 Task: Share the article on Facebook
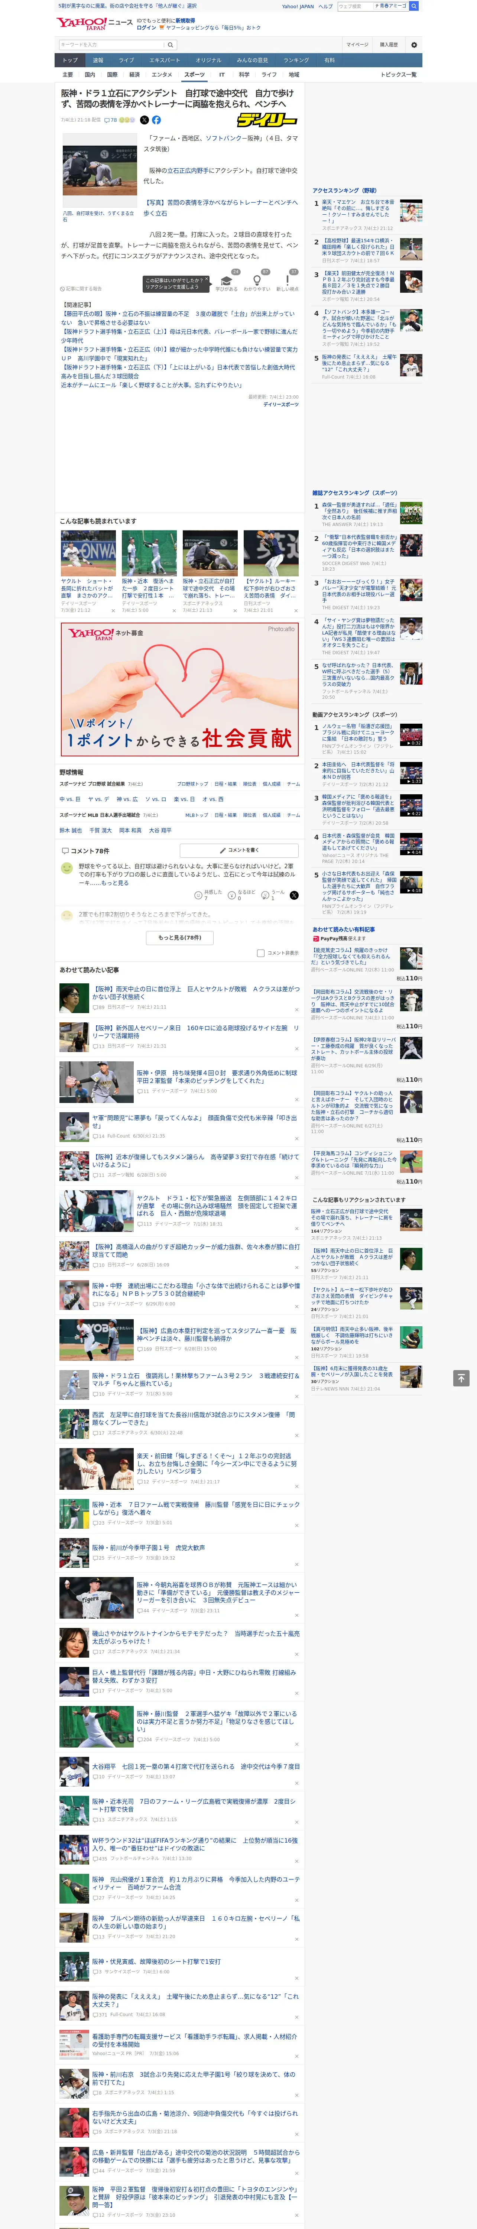[157, 120]
